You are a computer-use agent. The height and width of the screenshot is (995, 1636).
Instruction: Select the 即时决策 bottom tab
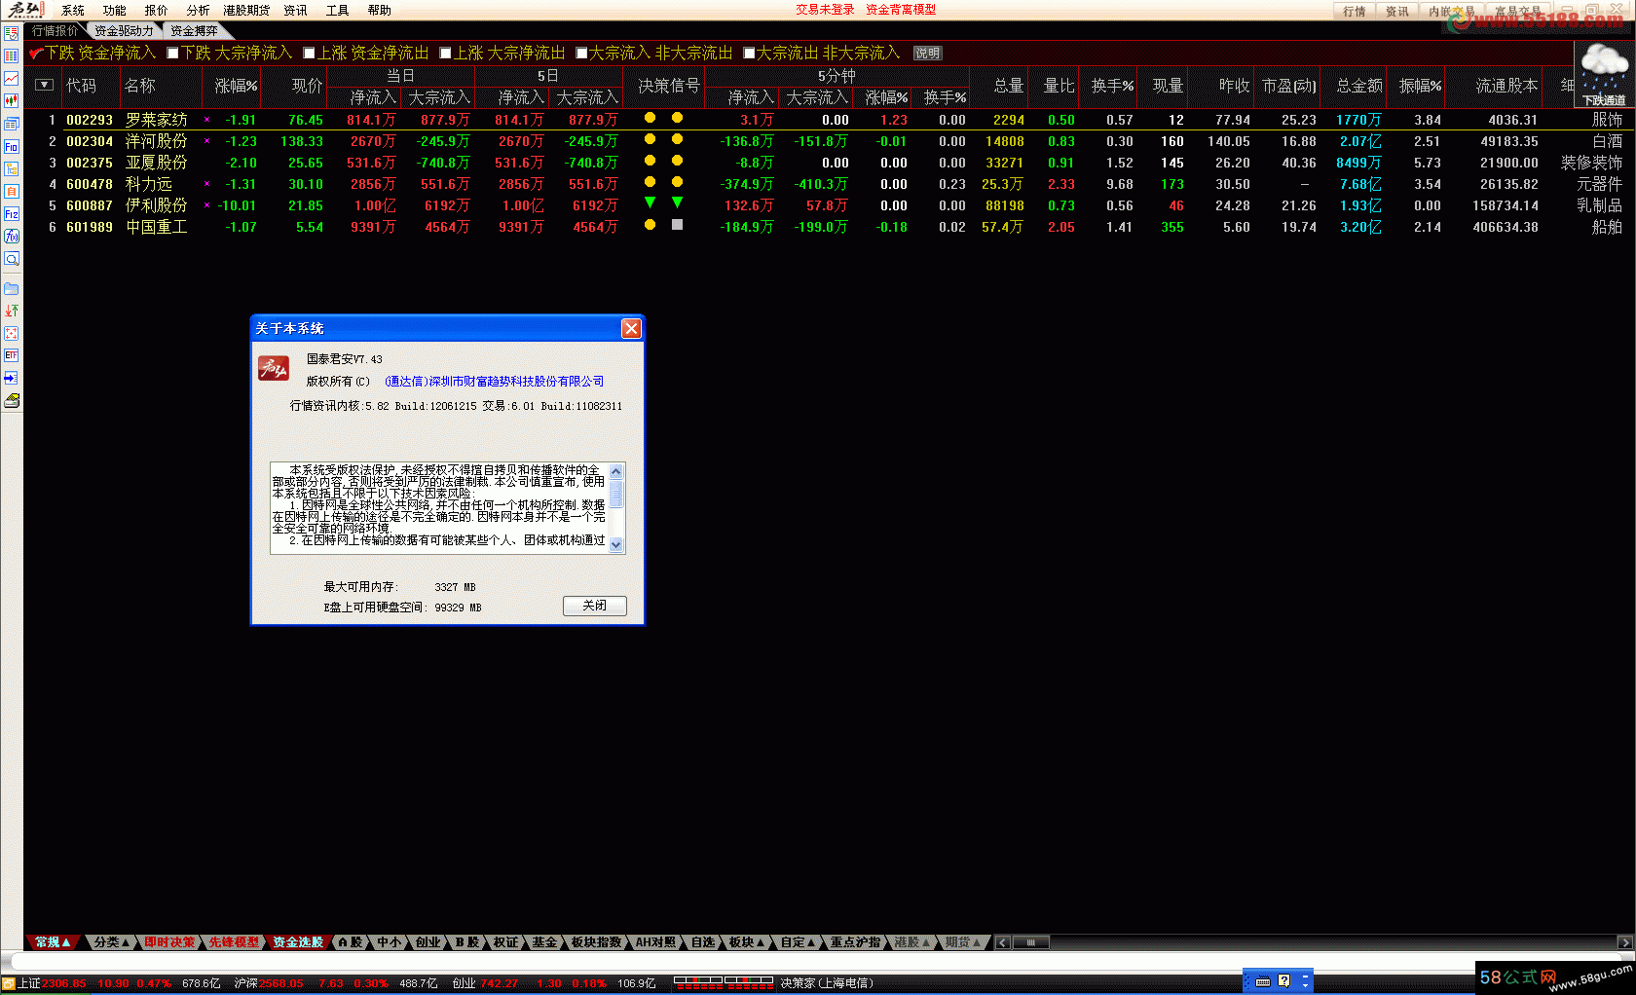tap(169, 942)
